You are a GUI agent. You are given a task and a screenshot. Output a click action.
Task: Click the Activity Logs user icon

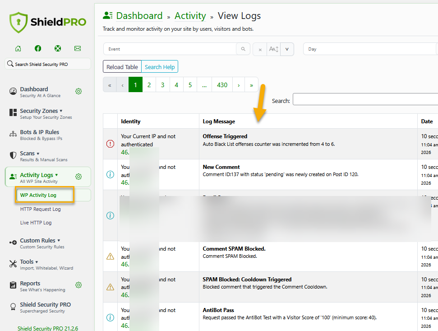coord(13,177)
